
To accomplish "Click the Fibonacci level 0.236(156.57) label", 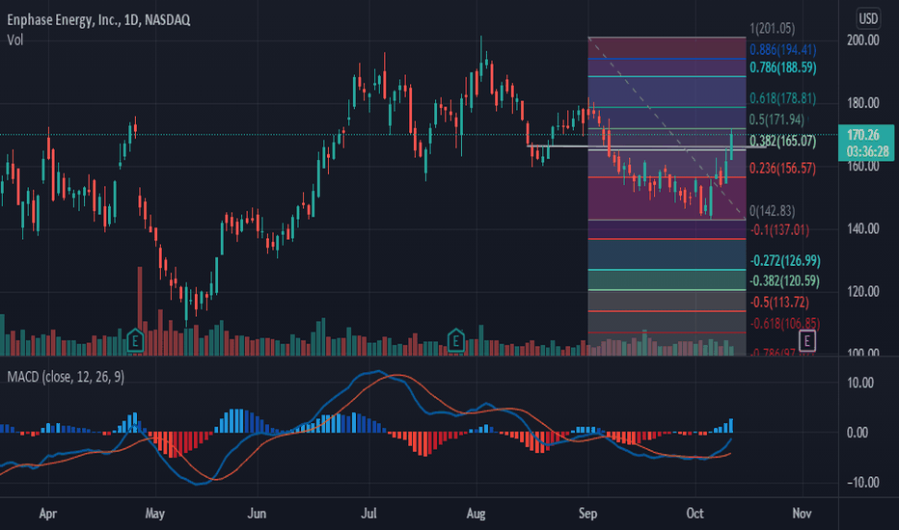I will (782, 169).
